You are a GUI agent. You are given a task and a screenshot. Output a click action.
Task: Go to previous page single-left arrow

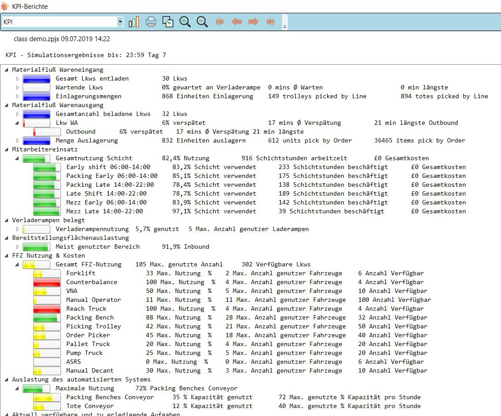(237, 22)
